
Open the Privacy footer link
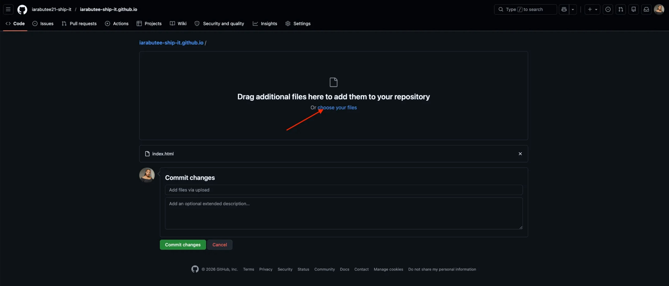coord(266,269)
